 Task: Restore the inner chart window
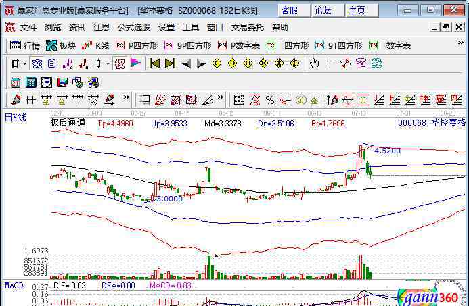445,28
